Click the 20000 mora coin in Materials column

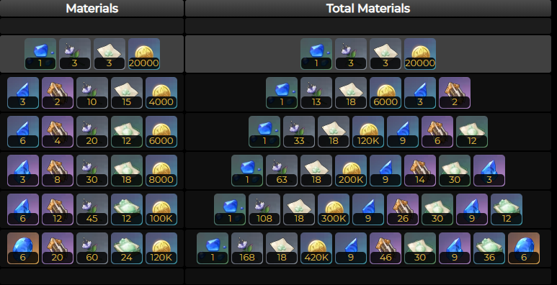[144, 54]
